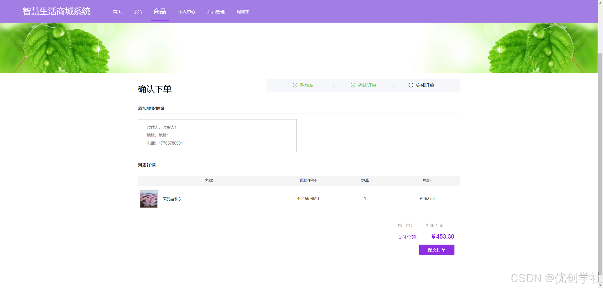Open the 商品名称5 product link
The image size is (603, 288).
click(171, 199)
